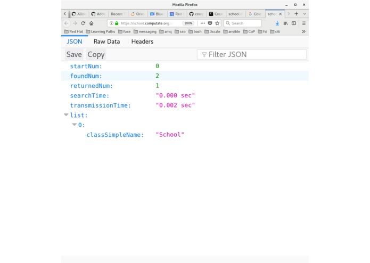
Task: Select the returnedNum row
Action: (185, 86)
